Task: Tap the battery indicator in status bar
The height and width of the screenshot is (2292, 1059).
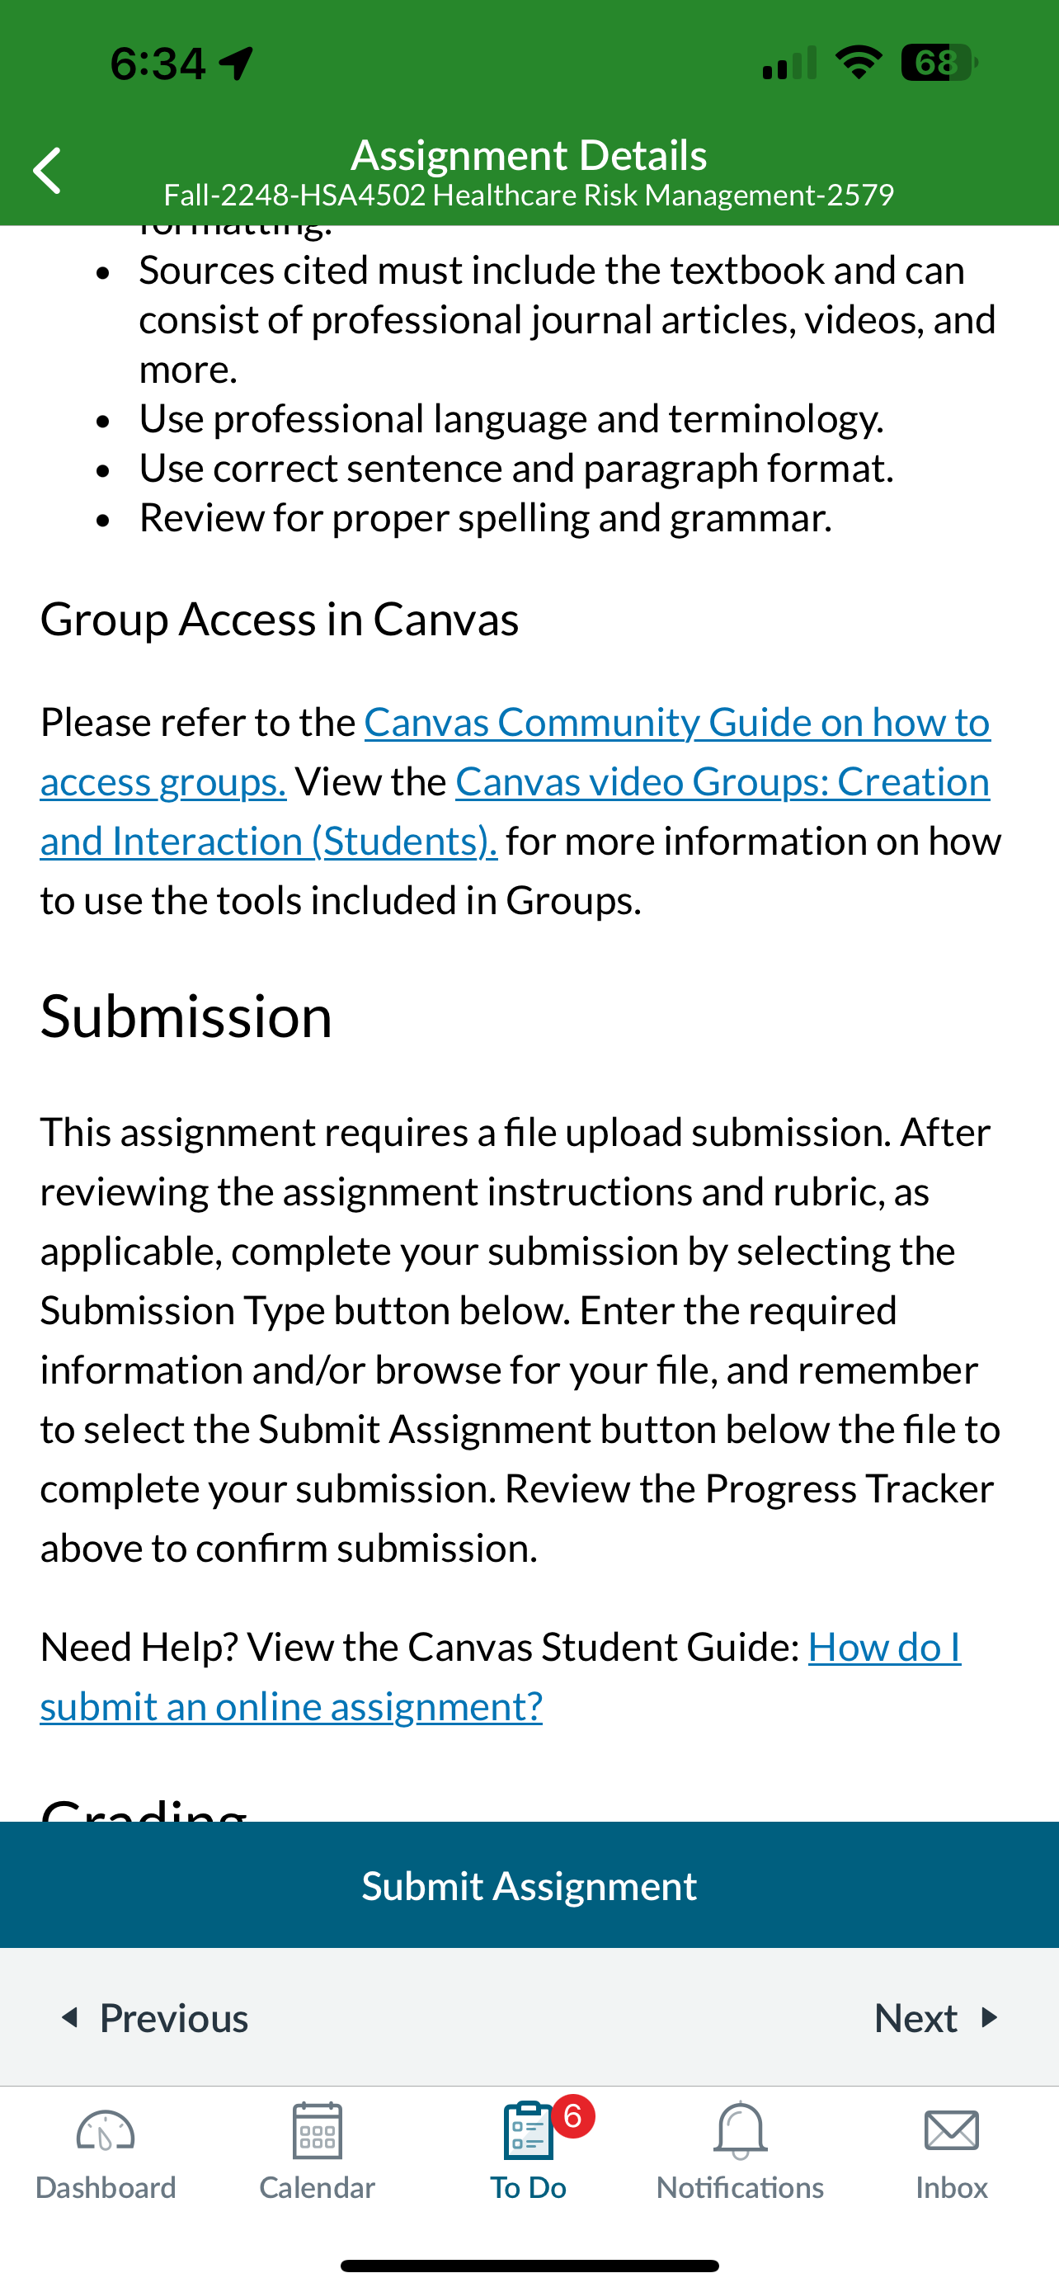Action: pyautogui.click(x=939, y=64)
